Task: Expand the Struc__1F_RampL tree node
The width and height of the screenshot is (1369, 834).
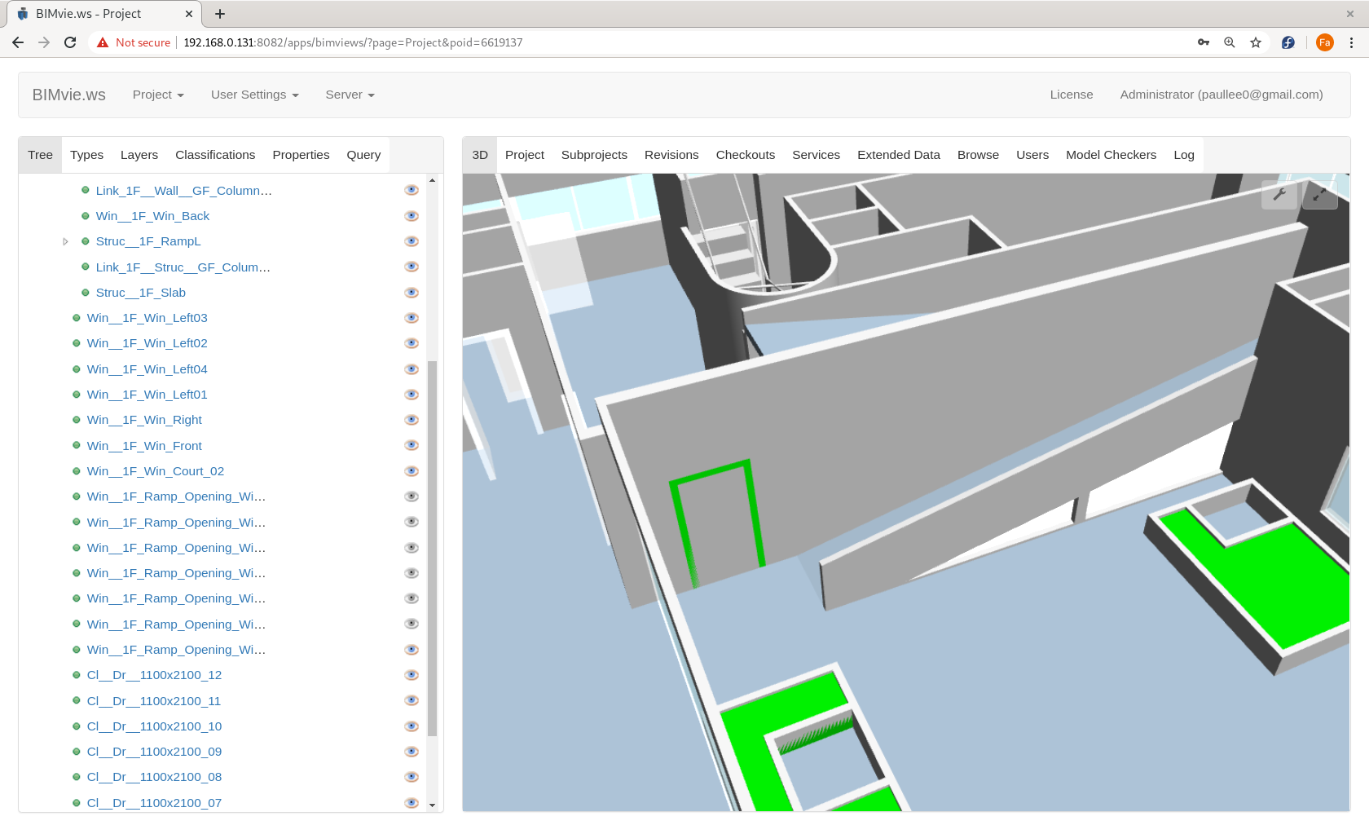Action: point(65,241)
